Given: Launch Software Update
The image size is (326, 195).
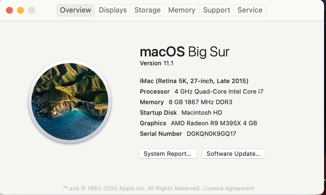Looking at the screenshot, I should pyautogui.click(x=234, y=154).
